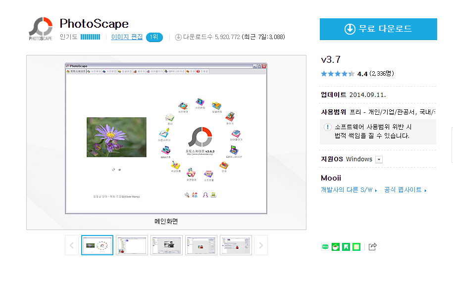Click the exclamation notice icon in license warning
This screenshot has height=281, width=453.
pos(328,127)
